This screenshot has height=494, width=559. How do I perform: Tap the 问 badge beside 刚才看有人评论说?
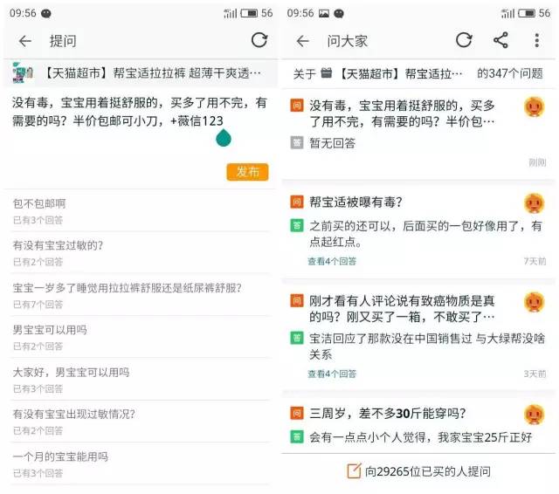(297, 300)
